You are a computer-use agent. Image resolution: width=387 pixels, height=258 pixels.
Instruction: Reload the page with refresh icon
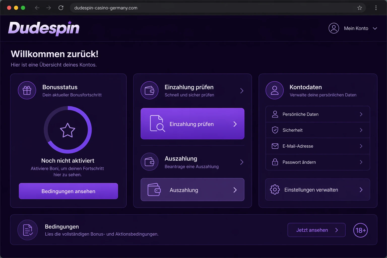(61, 8)
